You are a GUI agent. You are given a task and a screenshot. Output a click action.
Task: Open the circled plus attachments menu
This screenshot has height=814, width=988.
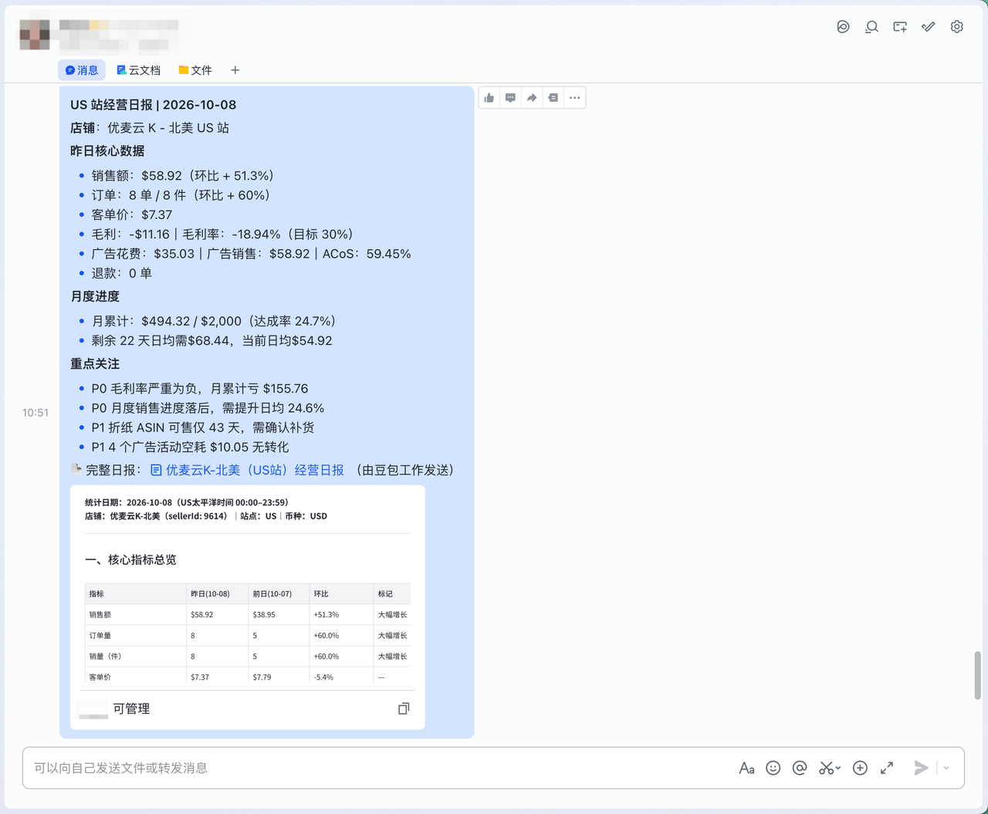(x=860, y=768)
